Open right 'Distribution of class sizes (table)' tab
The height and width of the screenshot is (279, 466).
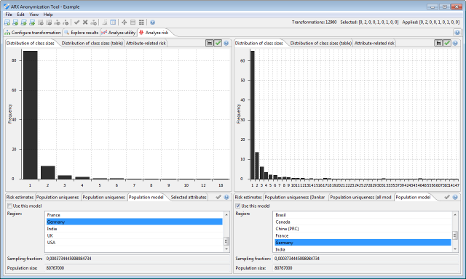coord(321,44)
